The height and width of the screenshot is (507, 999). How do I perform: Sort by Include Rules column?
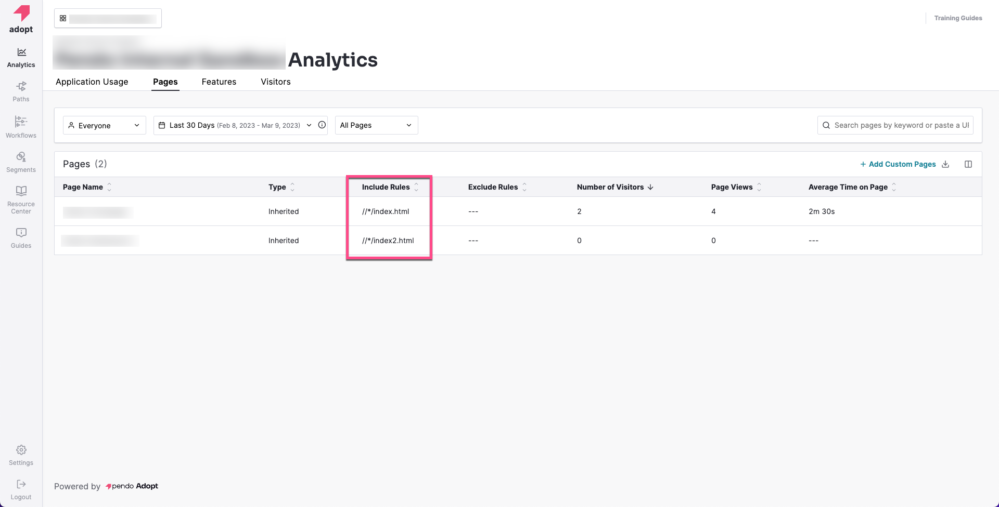(x=416, y=187)
